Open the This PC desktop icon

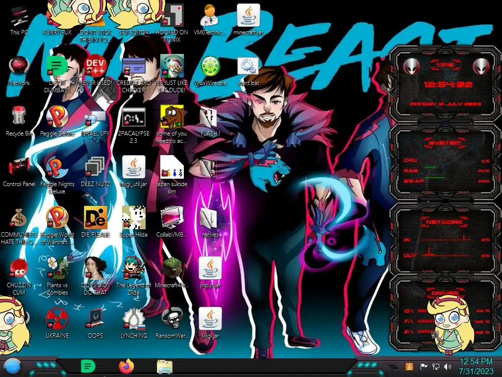[19, 20]
